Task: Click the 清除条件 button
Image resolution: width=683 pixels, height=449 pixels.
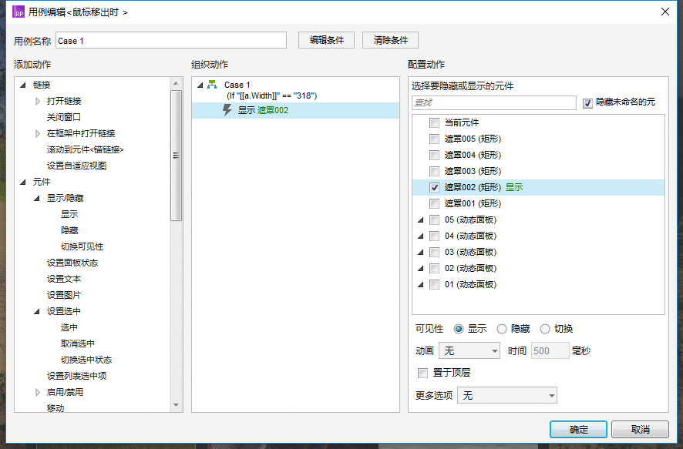Action: coord(390,40)
